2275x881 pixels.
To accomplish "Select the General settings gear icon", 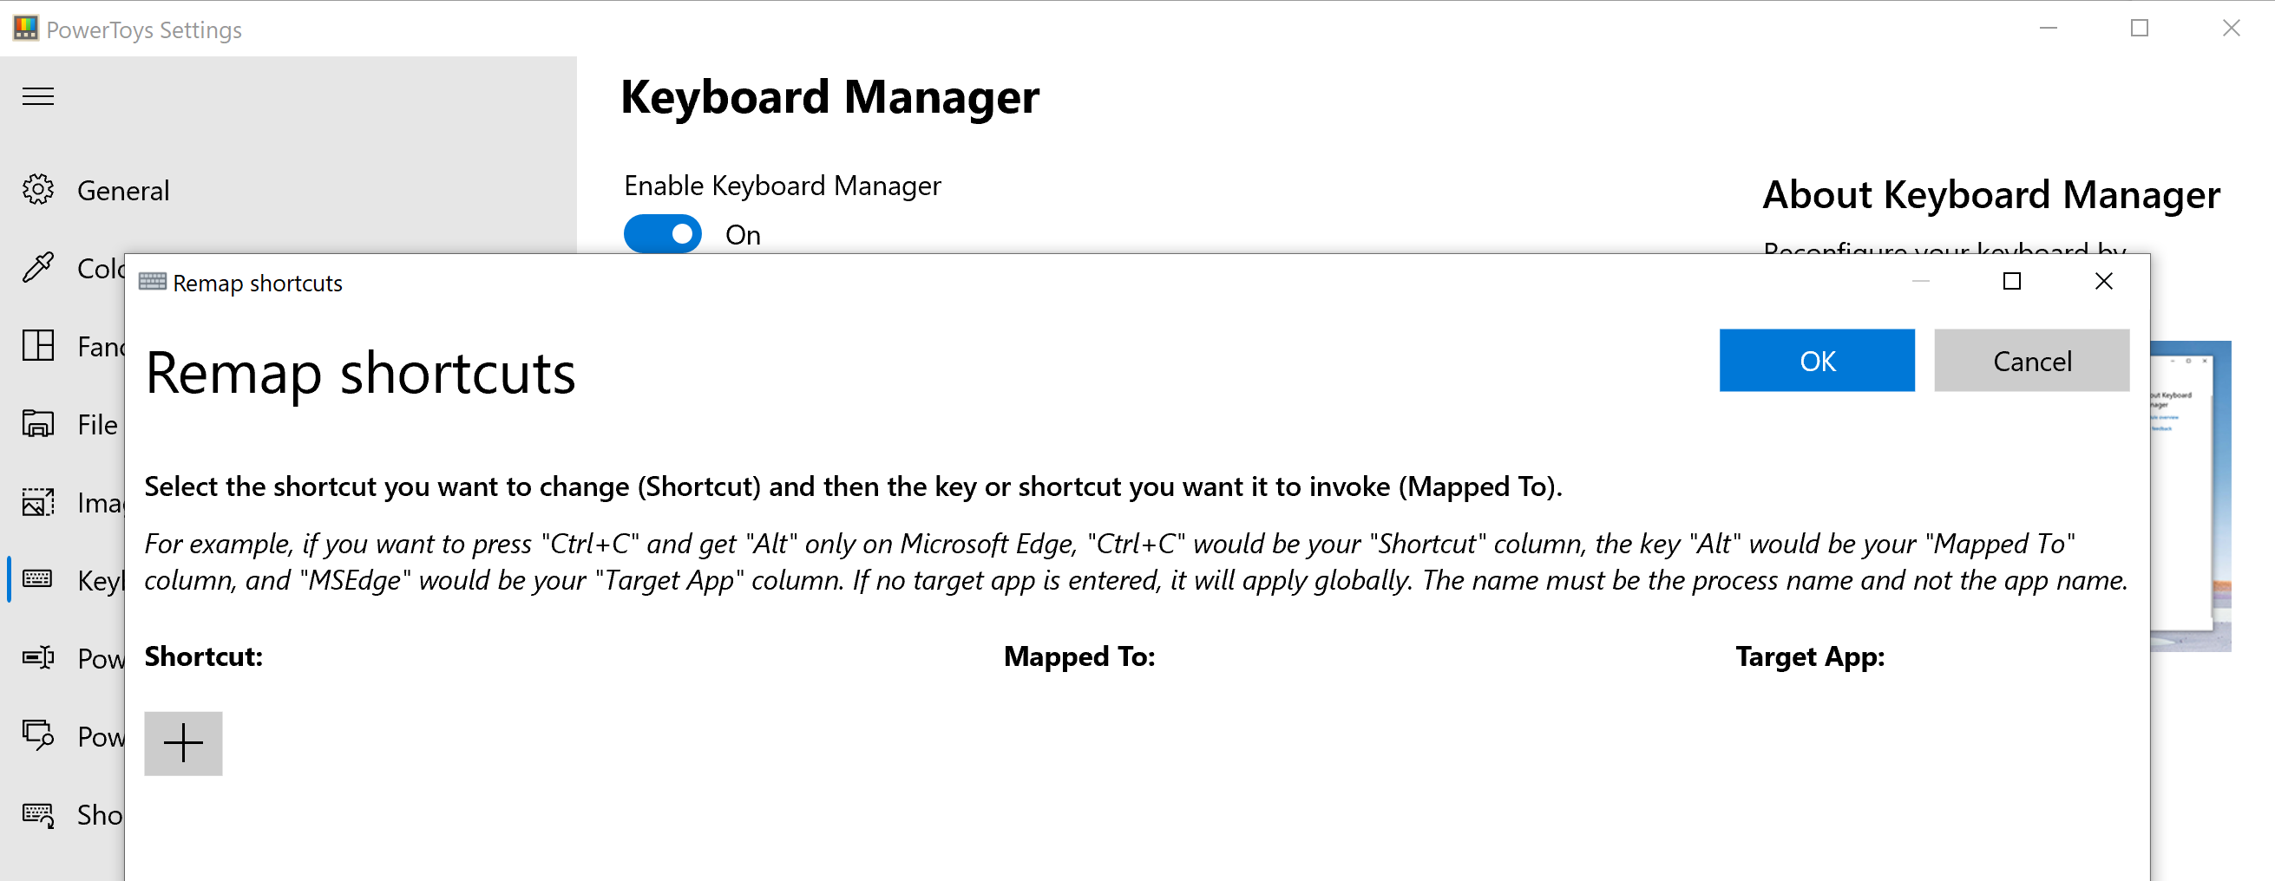I will click(x=38, y=190).
